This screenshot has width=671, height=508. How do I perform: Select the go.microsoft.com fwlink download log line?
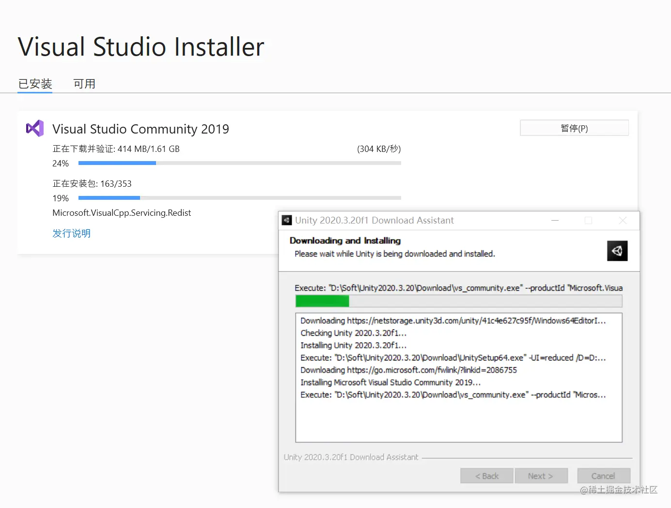click(408, 370)
